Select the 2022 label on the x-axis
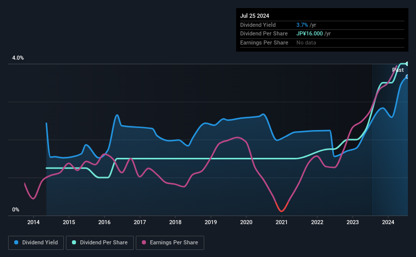416x257 pixels. [317, 222]
